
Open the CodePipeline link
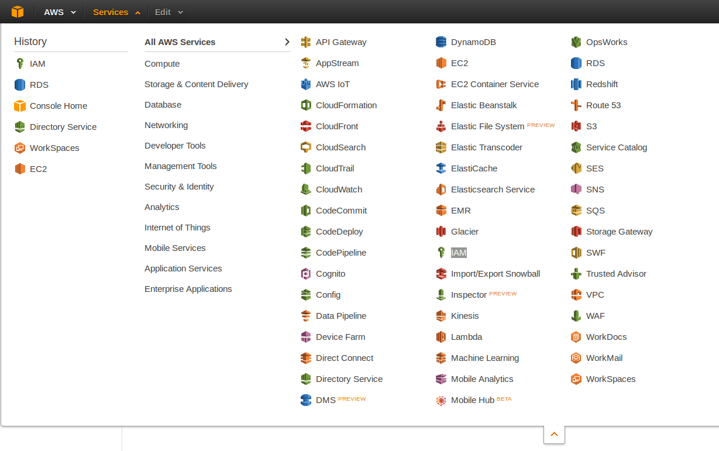[x=341, y=253]
